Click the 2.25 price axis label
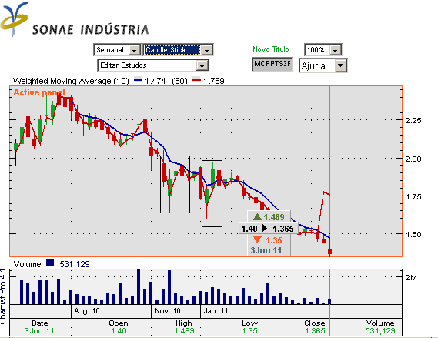The height and width of the screenshot is (338, 438). point(413,121)
